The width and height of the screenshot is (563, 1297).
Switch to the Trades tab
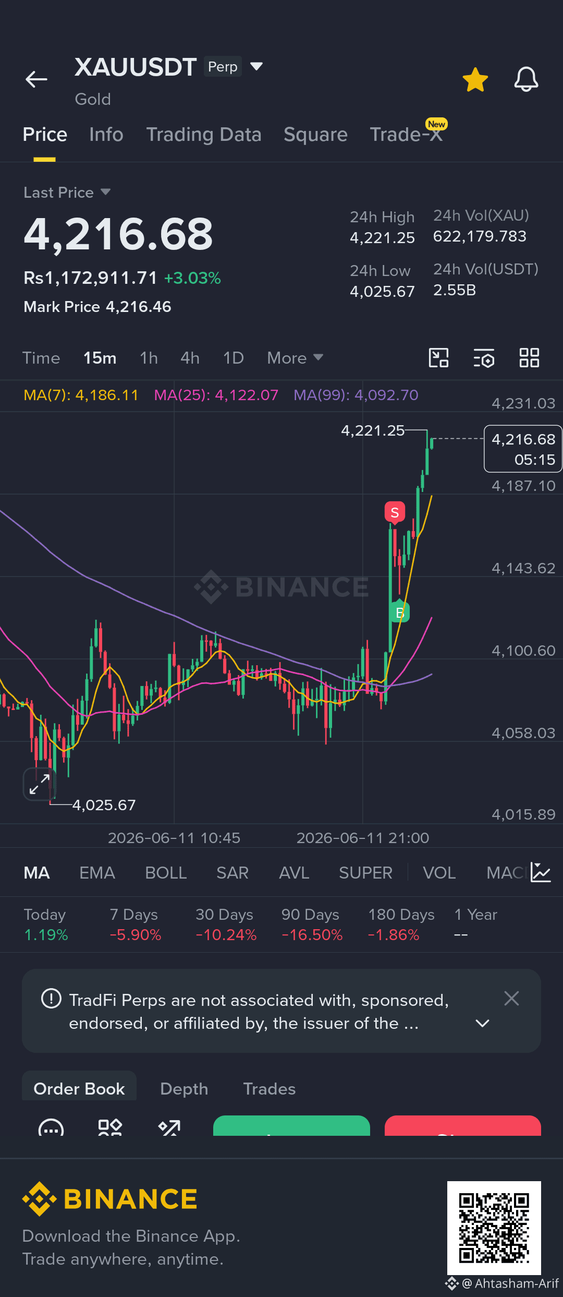(x=270, y=1089)
